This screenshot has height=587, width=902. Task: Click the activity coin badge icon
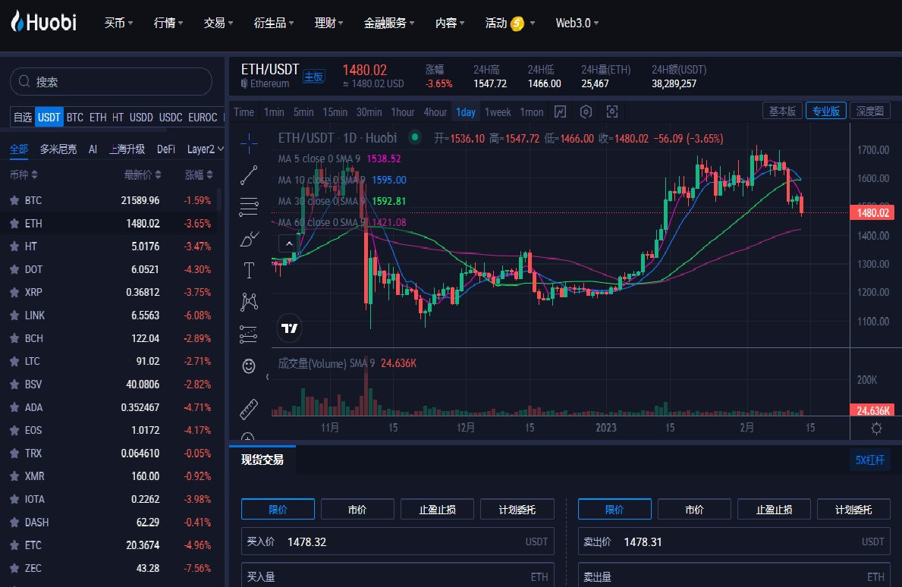pyautogui.click(x=517, y=24)
